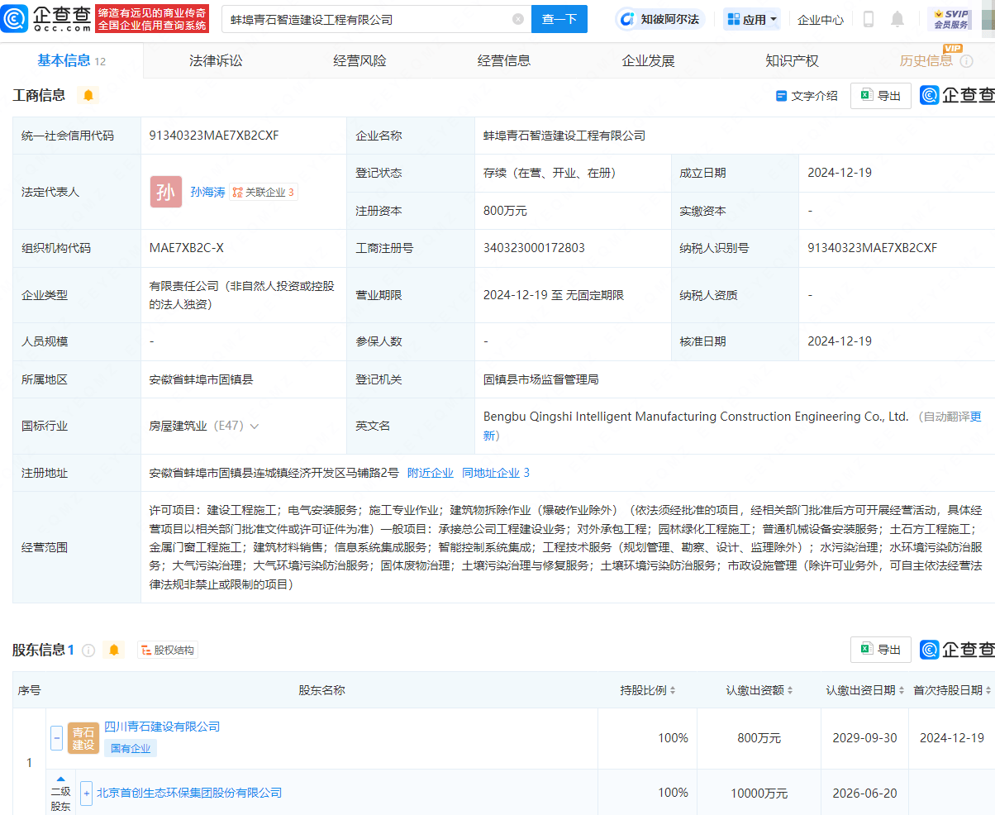
Task: Open 四川青石建设有限公司 shareholder link
Action: [x=162, y=727]
